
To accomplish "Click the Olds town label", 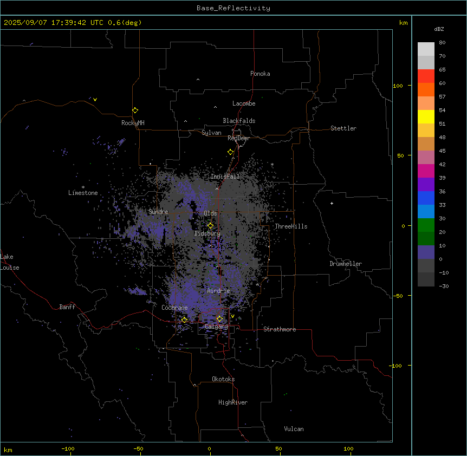I will point(210,213).
